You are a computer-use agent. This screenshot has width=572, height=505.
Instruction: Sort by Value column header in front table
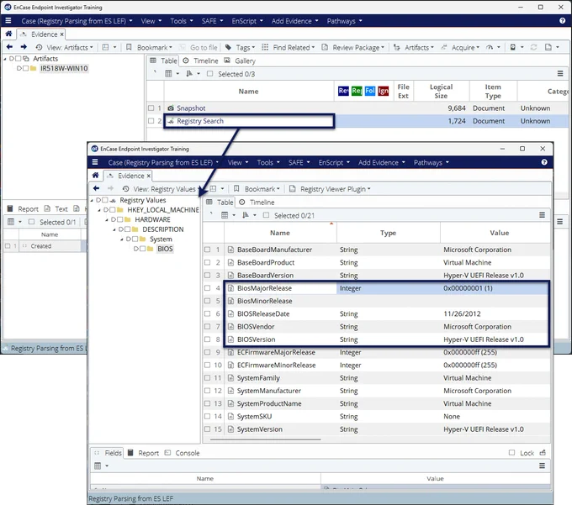pos(499,233)
